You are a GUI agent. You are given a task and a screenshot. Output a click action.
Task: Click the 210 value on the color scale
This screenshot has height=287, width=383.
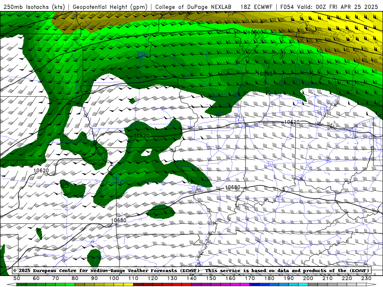coord(327,278)
